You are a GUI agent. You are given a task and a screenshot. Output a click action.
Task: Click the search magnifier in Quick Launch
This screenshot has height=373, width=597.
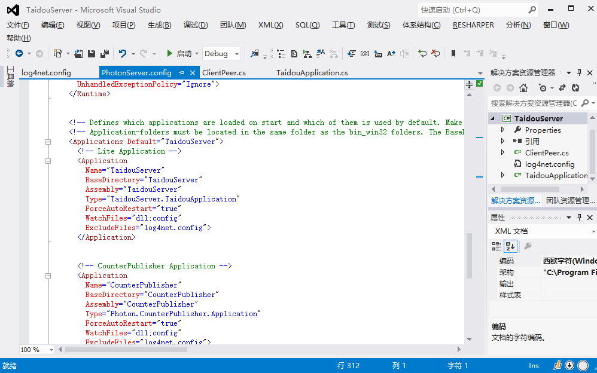(x=532, y=10)
